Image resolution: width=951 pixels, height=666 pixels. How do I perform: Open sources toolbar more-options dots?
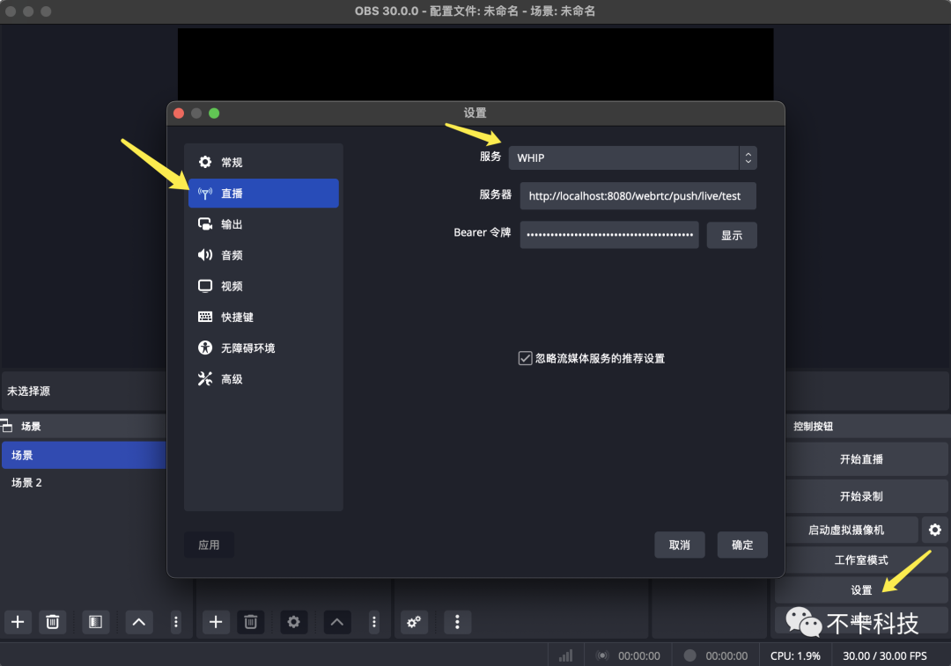[x=374, y=622]
